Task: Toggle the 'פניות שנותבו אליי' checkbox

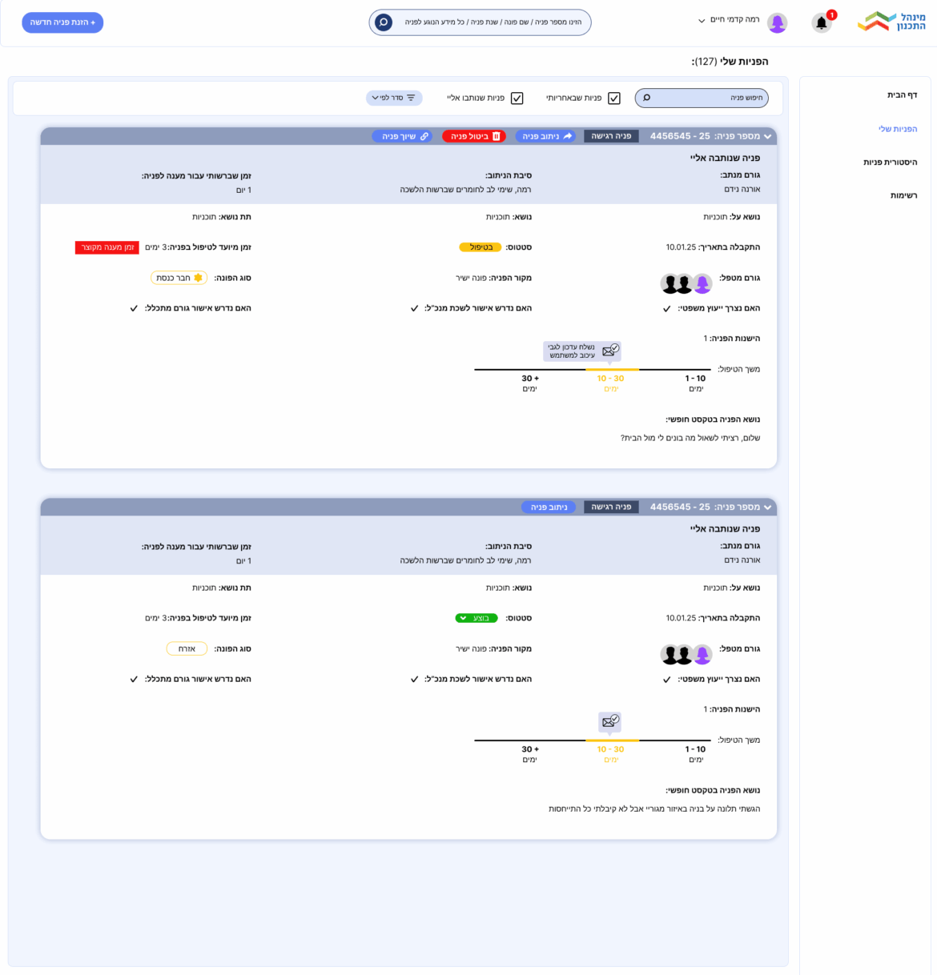Action: click(x=517, y=98)
